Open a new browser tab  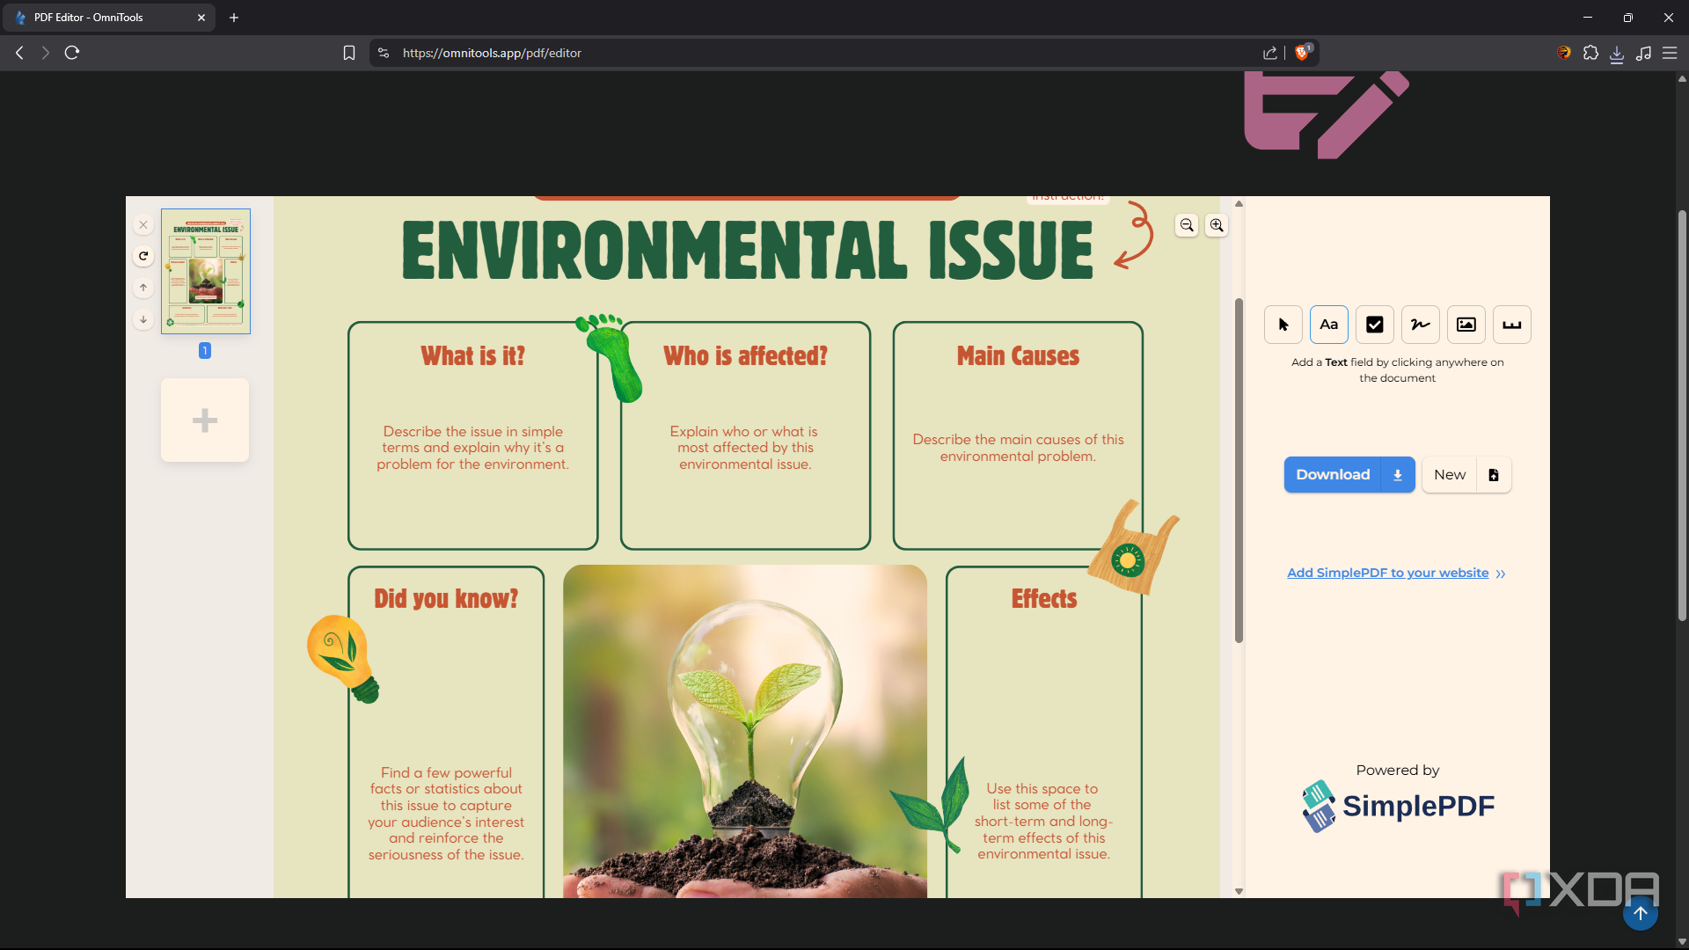pos(234,18)
